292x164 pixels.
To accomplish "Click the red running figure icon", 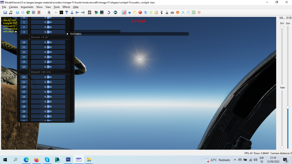I will [39, 13].
